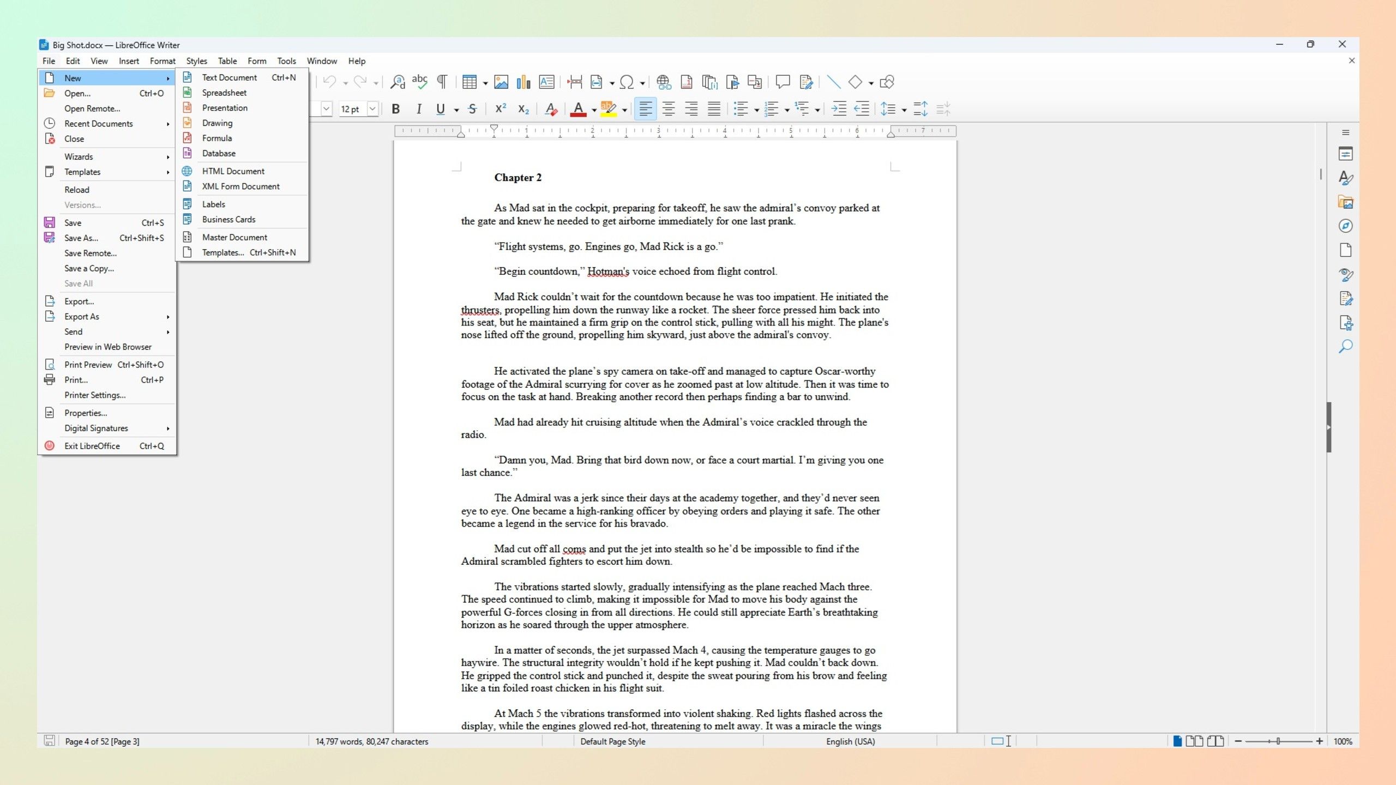Toggle superscript formatting icon
Viewport: 1396px width, 785px height.
click(500, 108)
